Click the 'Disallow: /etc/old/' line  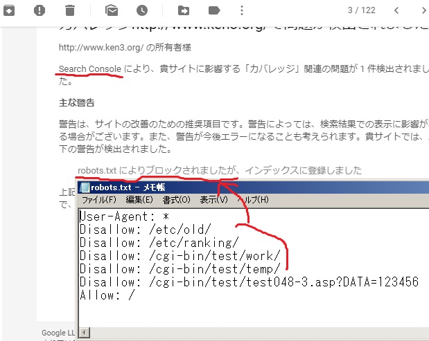(146, 230)
